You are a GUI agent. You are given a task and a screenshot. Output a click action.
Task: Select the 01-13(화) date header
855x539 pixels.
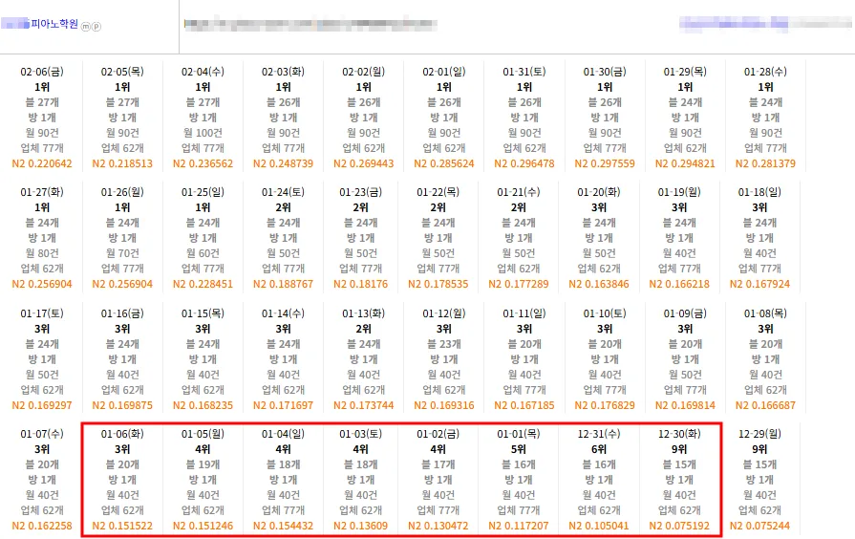(x=364, y=313)
